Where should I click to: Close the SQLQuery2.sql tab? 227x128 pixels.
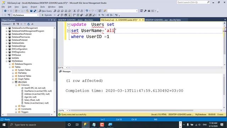click(x=143, y=20)
